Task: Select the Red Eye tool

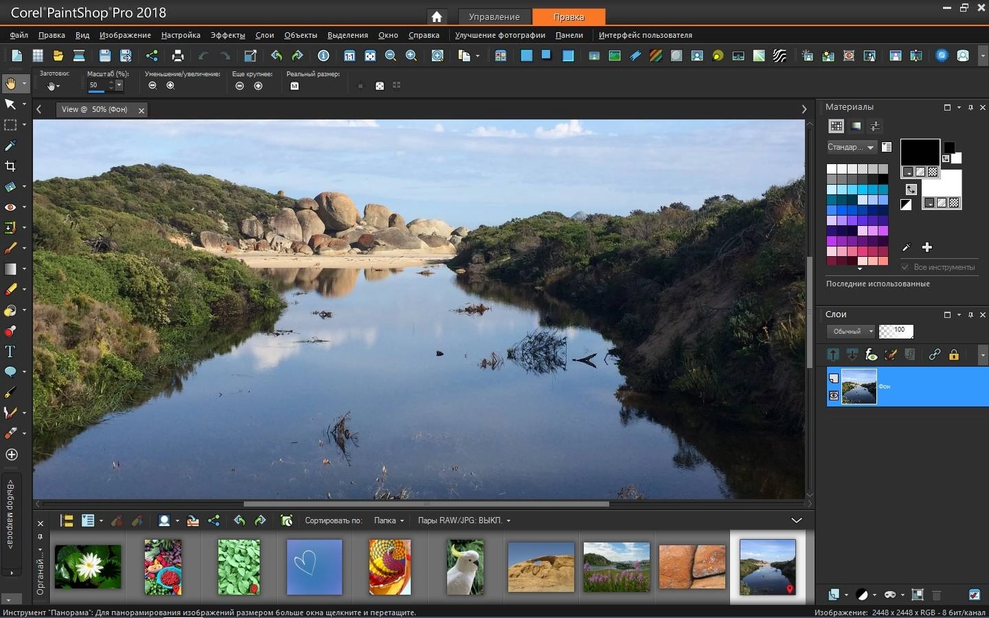Action: pos(10,207)
